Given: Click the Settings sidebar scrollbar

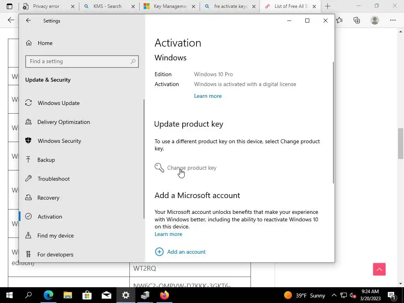Looking at the screenshot, I should click(x=144, y=159).
